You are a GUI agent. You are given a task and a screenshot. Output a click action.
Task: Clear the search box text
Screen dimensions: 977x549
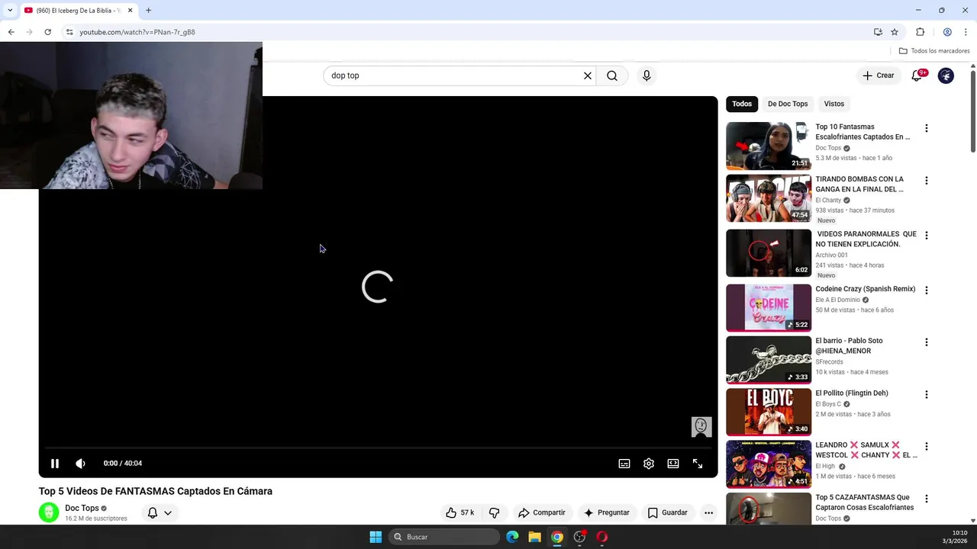point(588,75)
